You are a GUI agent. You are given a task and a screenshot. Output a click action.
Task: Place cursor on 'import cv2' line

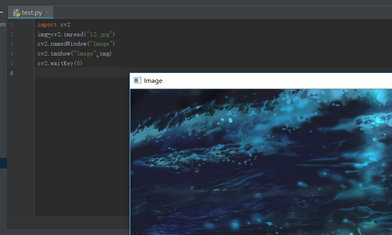(x=54, y=25)
